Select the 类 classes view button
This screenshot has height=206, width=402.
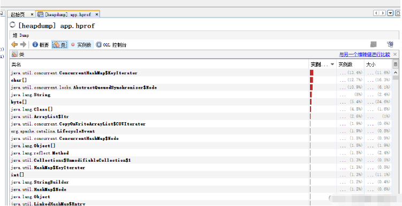(60, 45)
